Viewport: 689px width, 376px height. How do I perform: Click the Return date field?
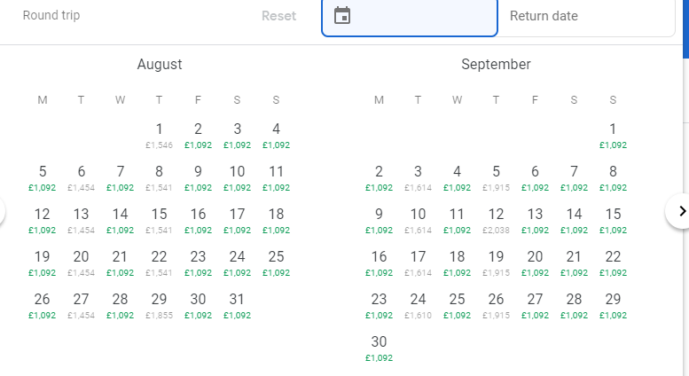pyautogui.click(x=585, y=16)
